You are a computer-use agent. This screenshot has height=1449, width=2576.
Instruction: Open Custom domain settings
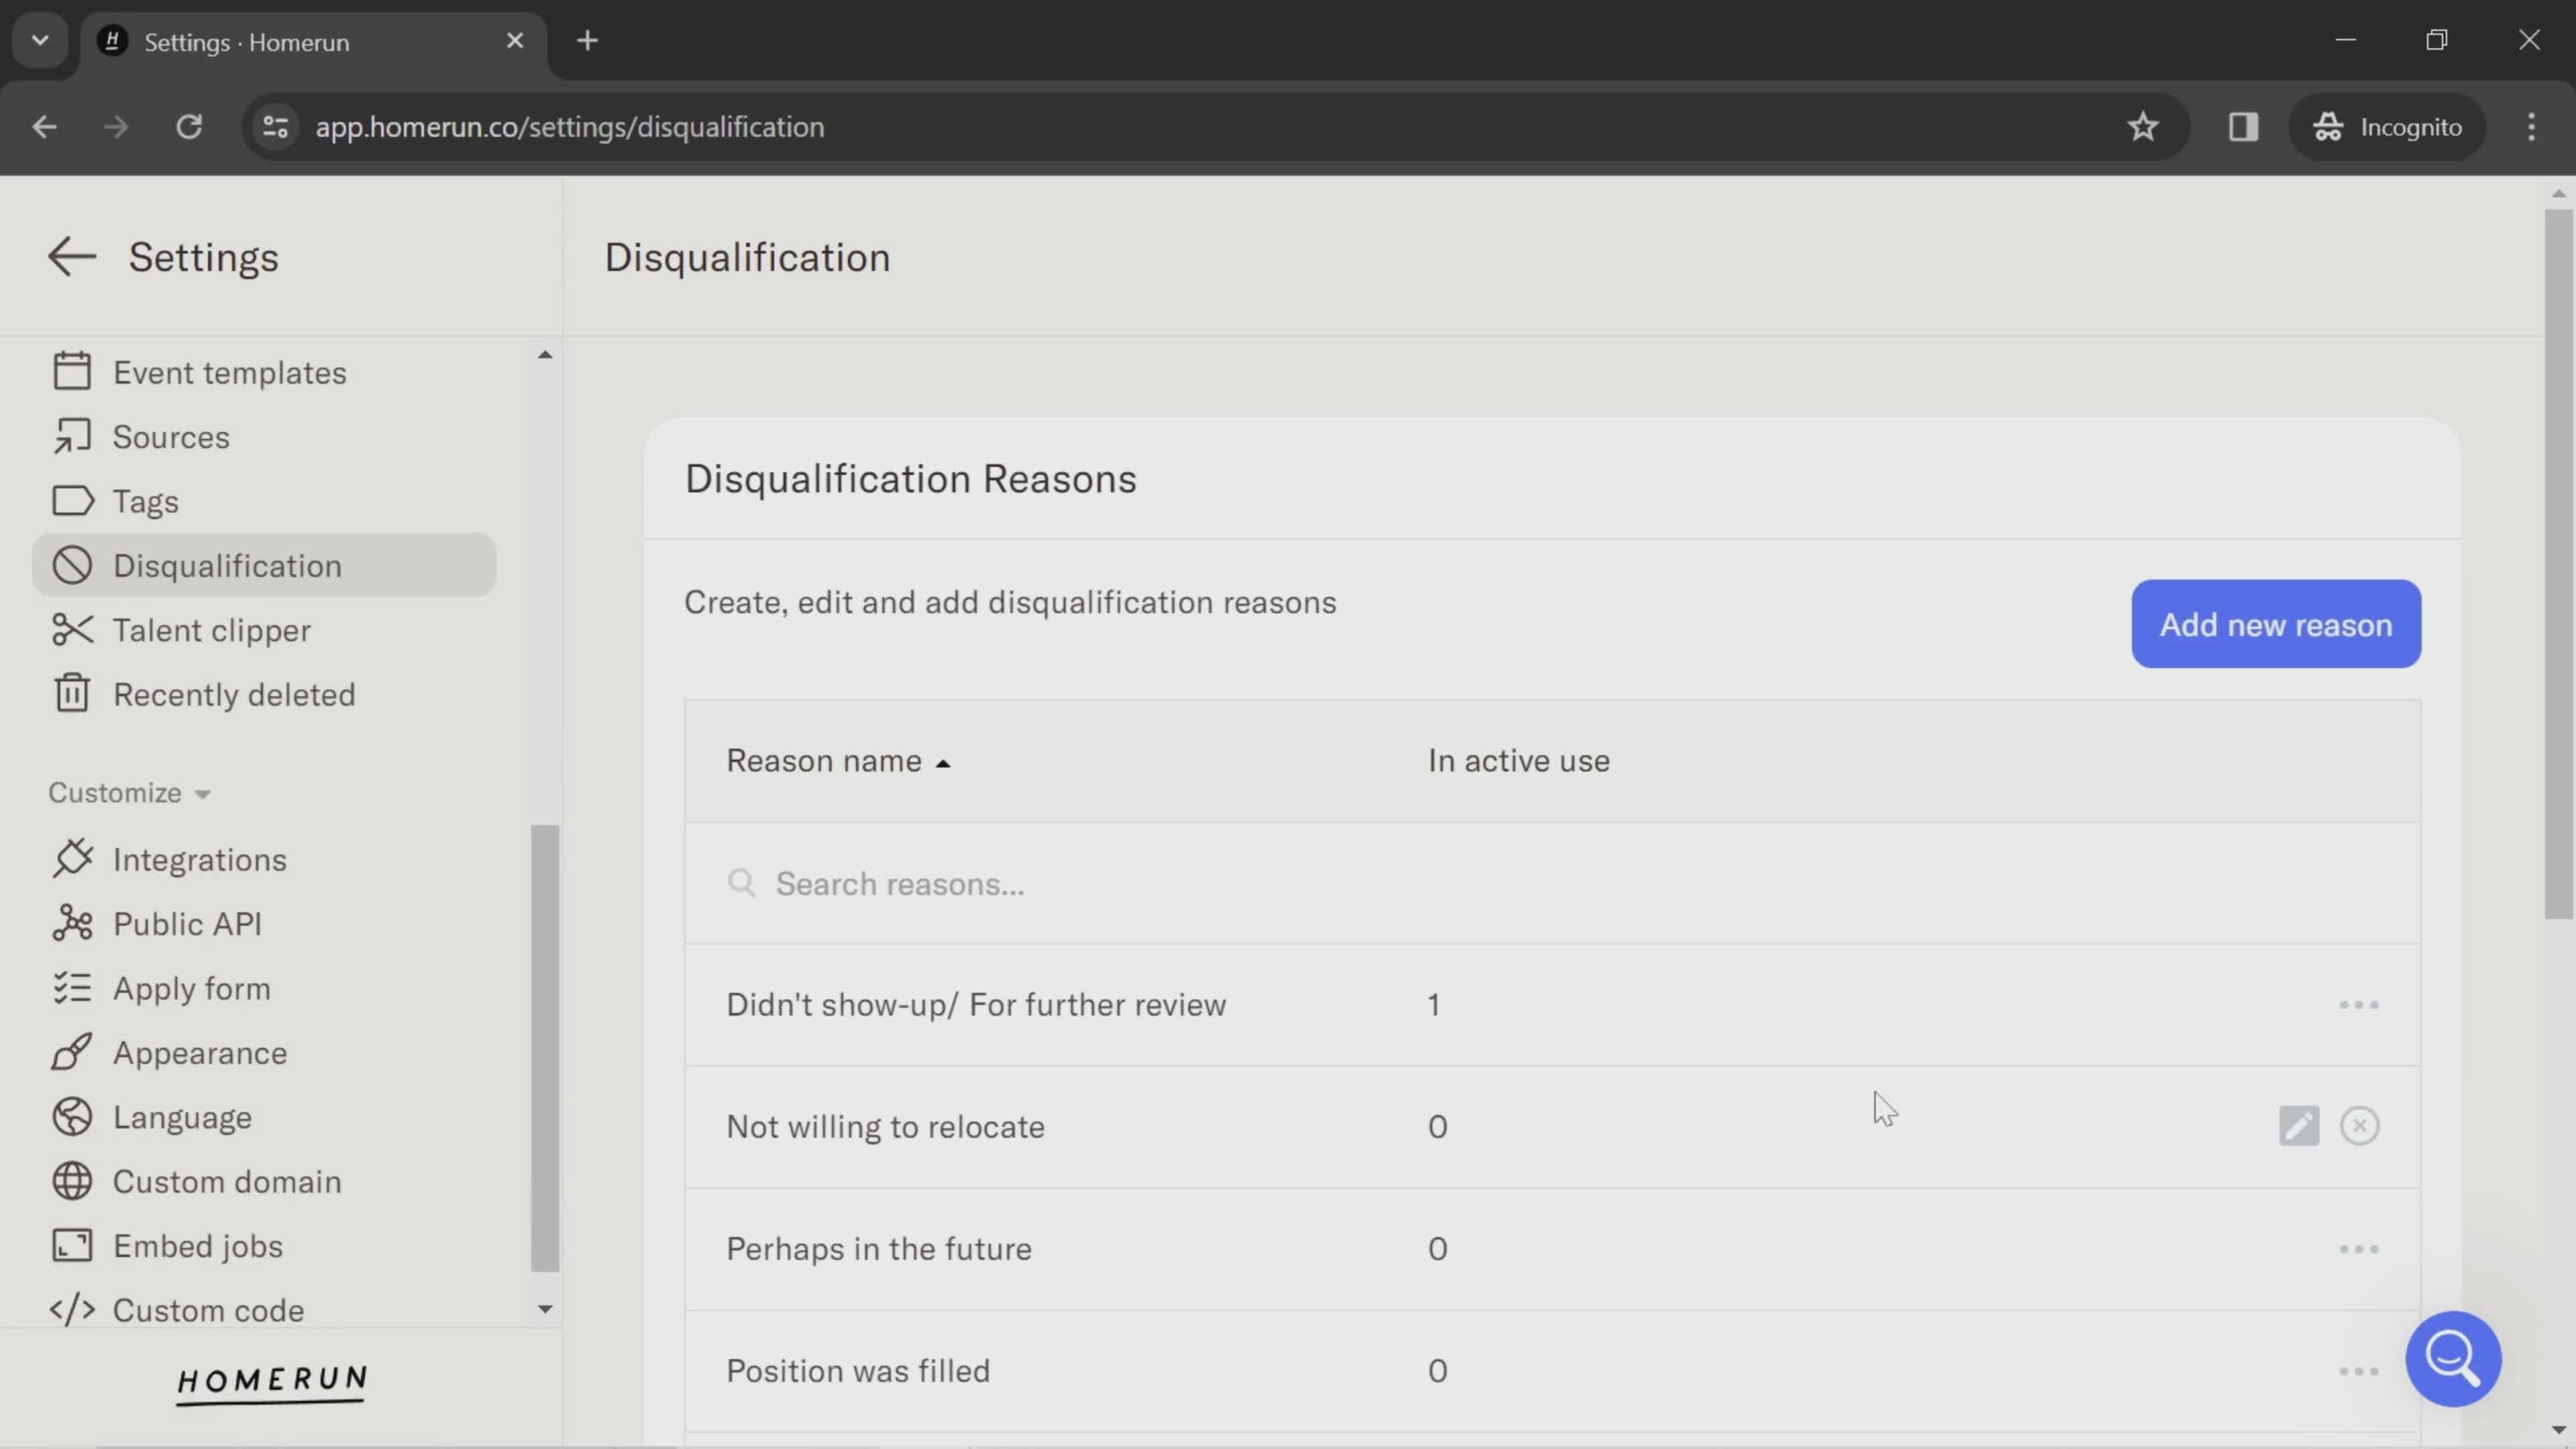tap(227, 1181)
